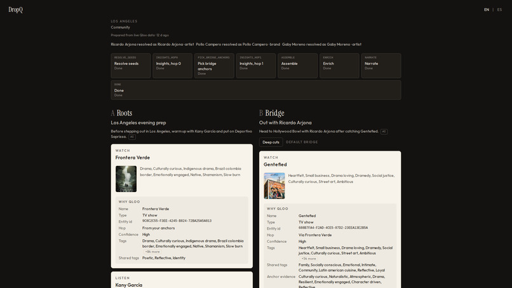Choose the Deep cuts tab
The width and height of the screenshot is (512, 288).
click(271, 142)
